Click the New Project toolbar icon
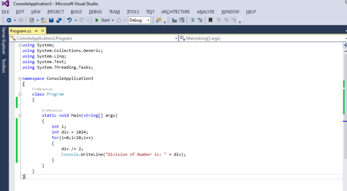This screenshot has width=347, height=191. coord(32,20)
